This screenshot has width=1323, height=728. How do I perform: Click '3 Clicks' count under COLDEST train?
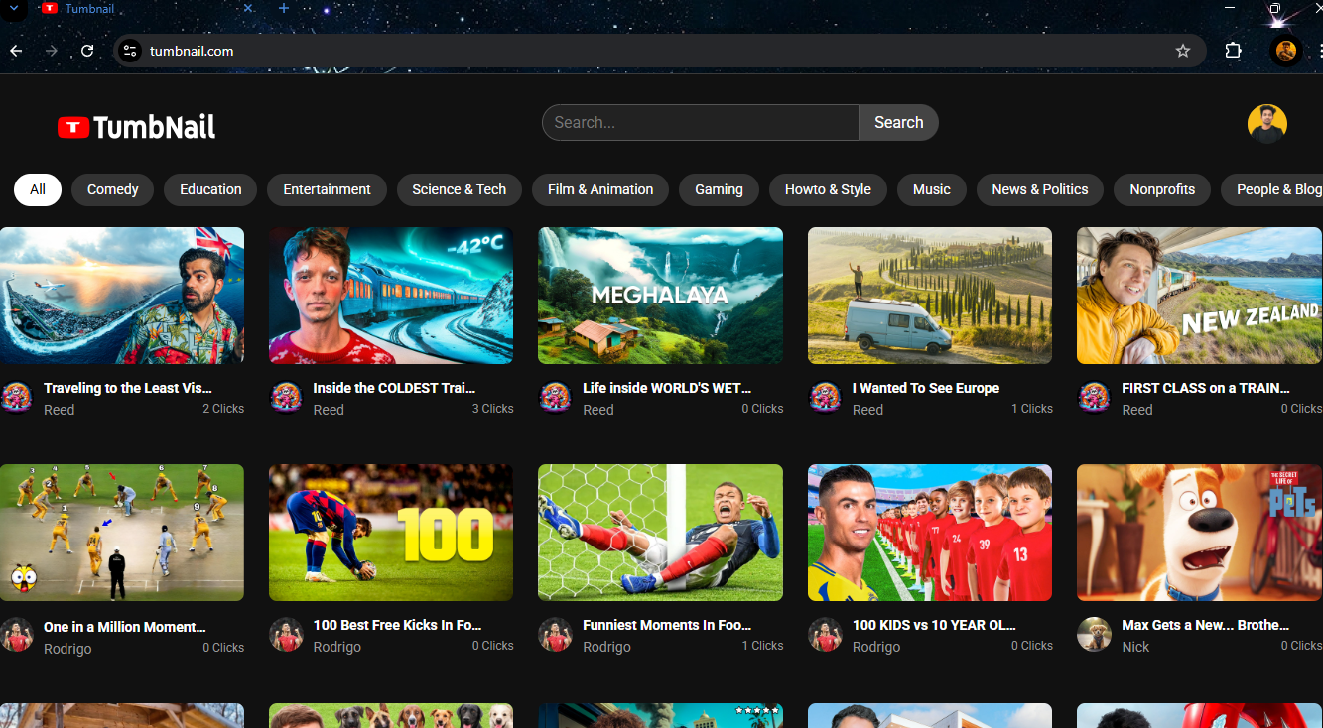coord(492,409)
